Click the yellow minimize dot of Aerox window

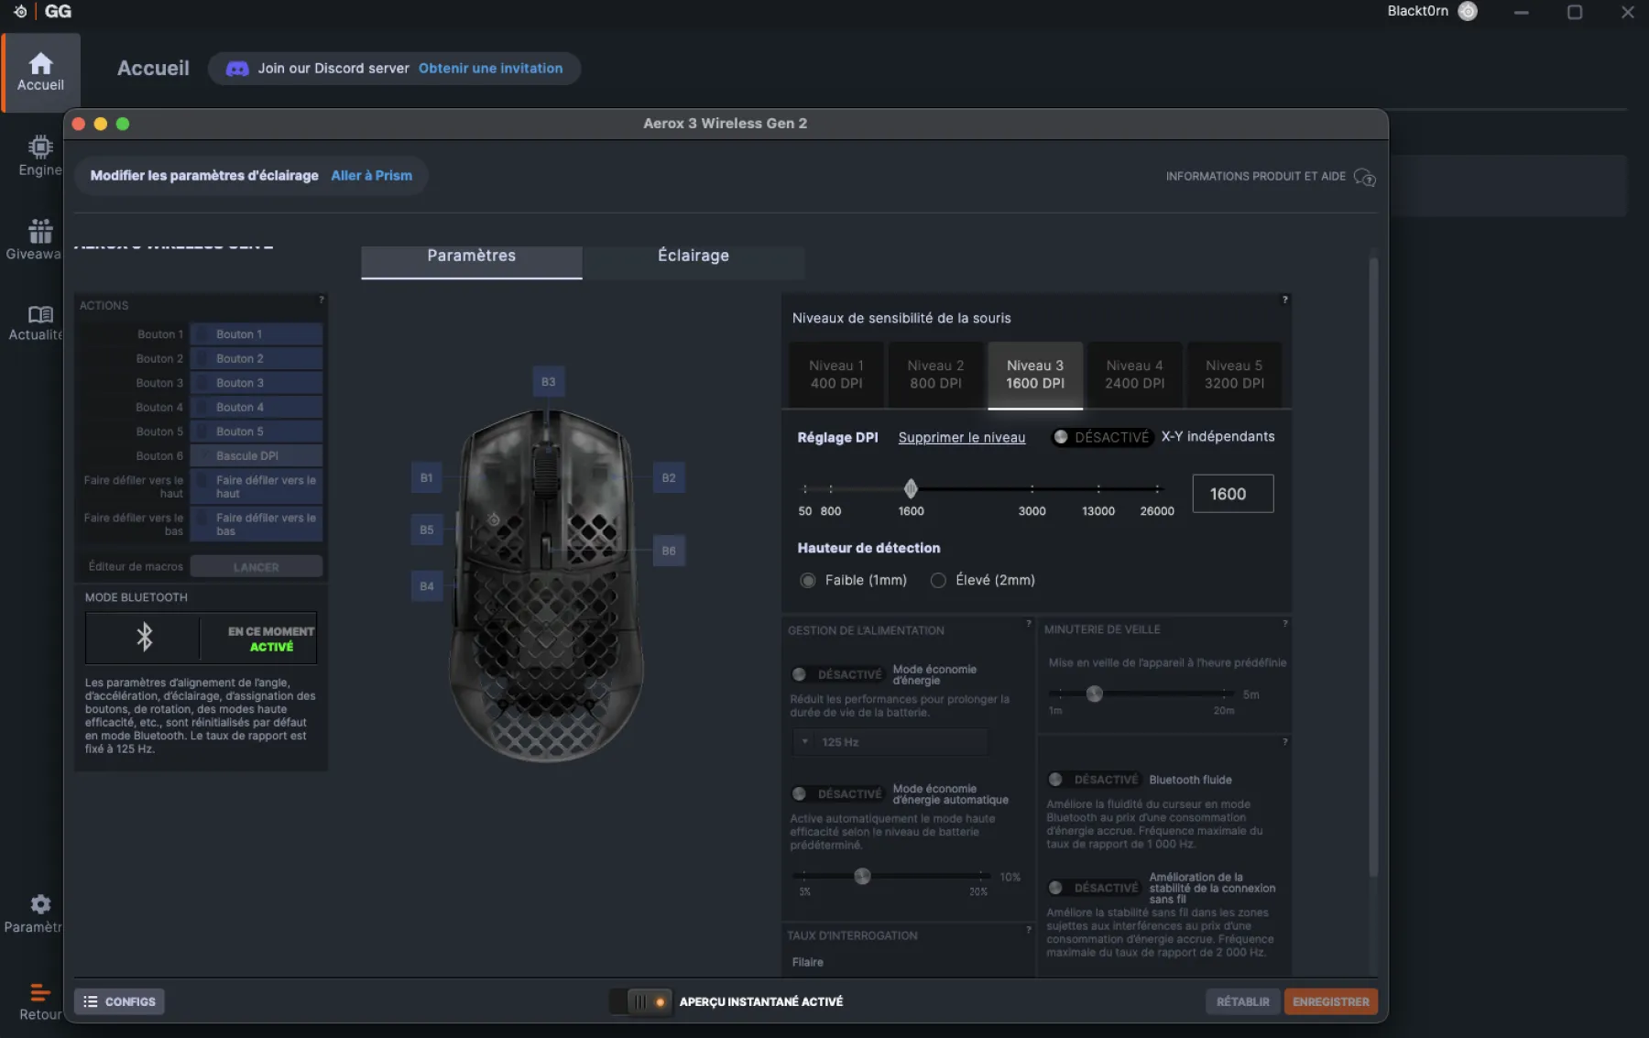[101, 124]
